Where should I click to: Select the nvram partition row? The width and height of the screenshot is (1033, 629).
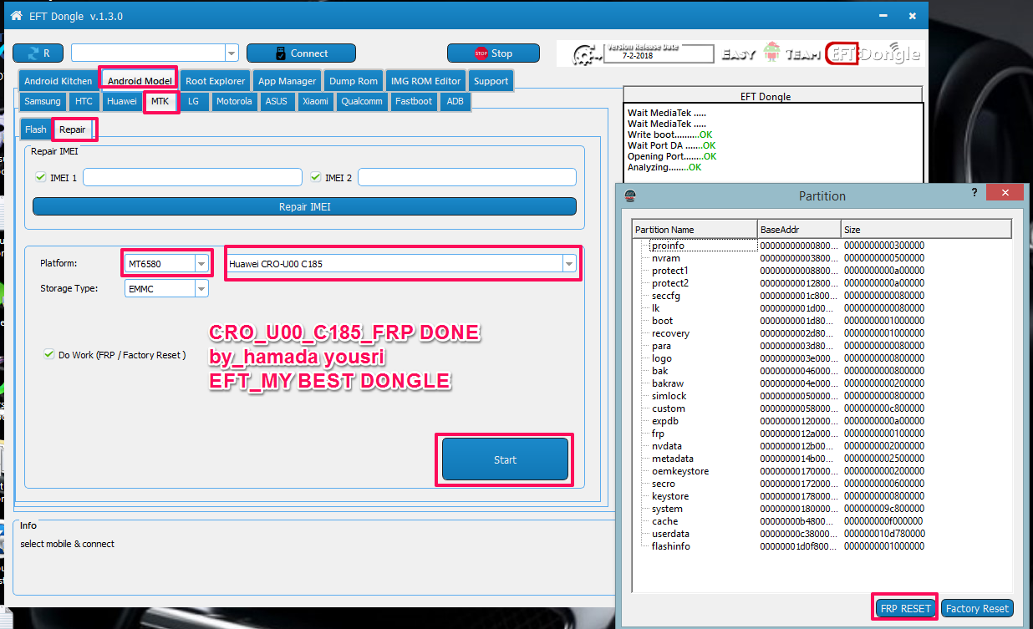coord(822,258)
